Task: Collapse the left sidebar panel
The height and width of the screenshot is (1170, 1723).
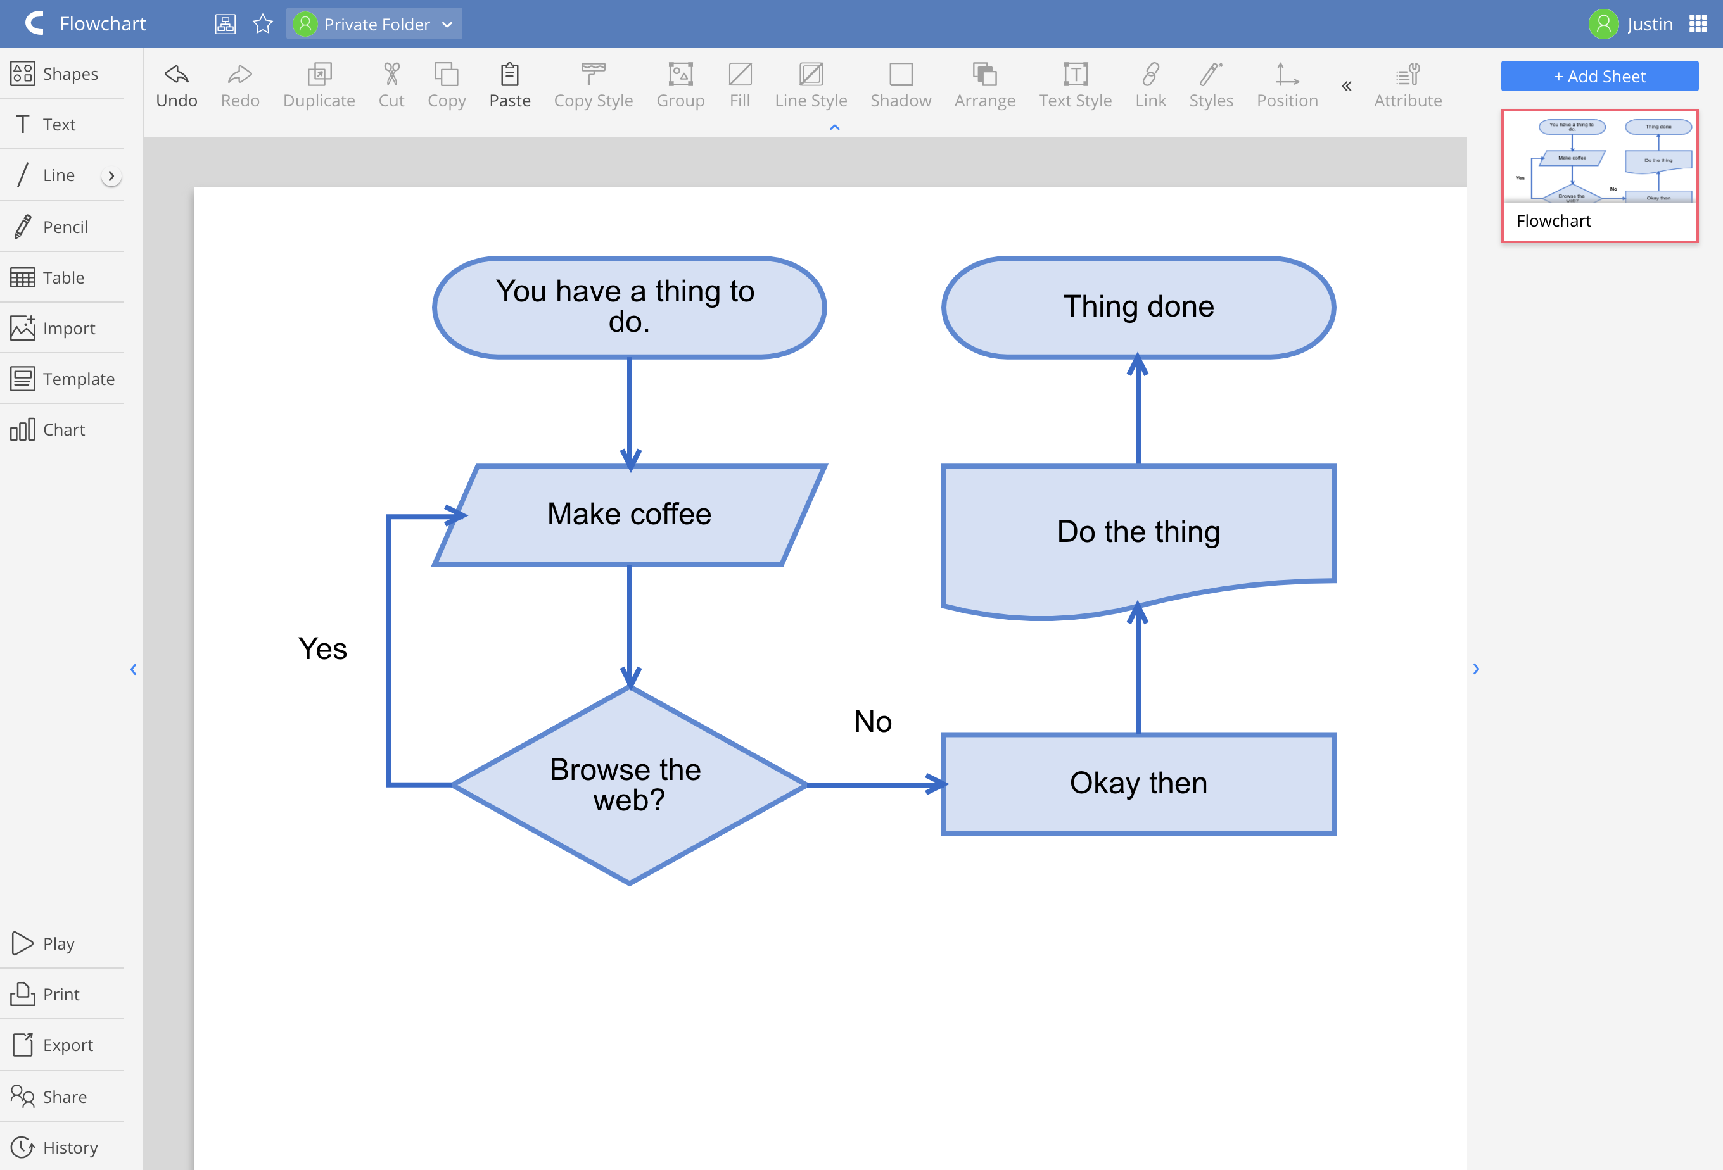Action: tap(133, 669)
